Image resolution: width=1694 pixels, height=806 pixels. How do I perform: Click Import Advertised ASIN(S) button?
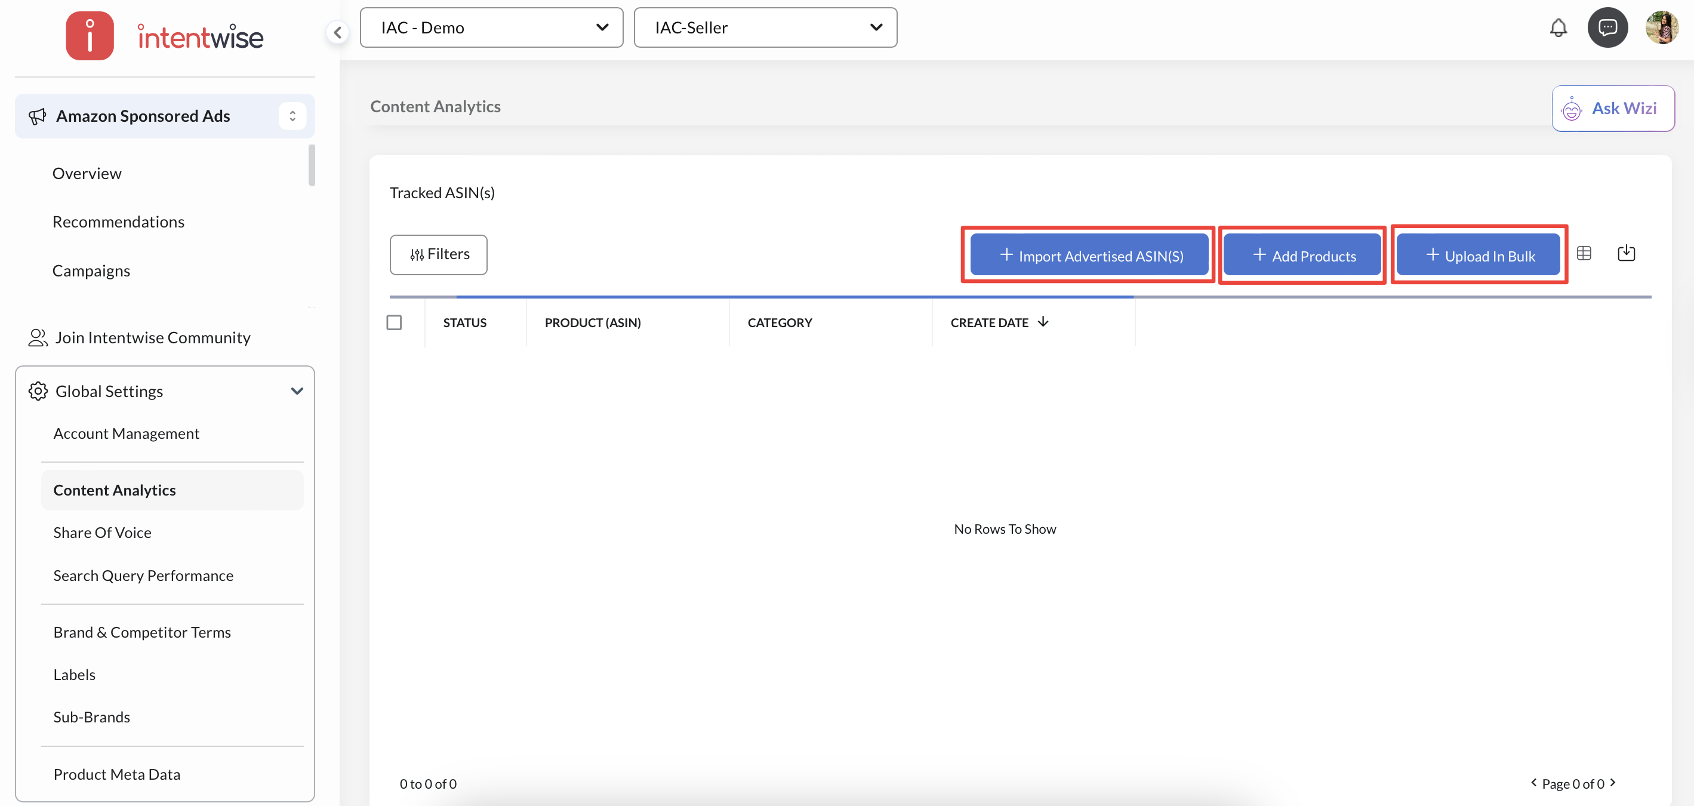tap(1090, 256)
